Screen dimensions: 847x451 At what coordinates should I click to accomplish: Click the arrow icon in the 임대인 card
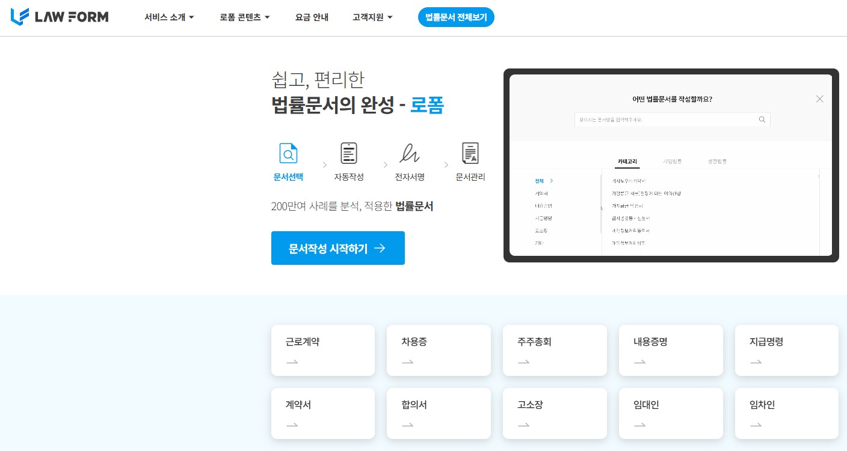[x=639, y=425]
